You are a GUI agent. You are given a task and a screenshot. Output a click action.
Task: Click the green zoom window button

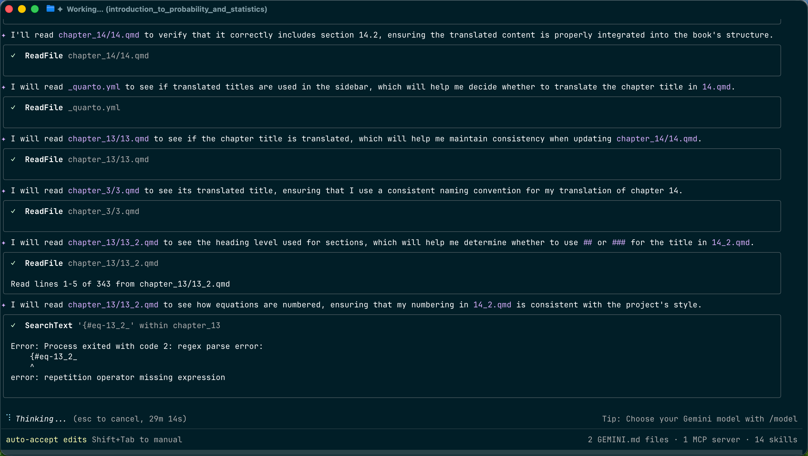pyautogui.click(x=35, y=9)
